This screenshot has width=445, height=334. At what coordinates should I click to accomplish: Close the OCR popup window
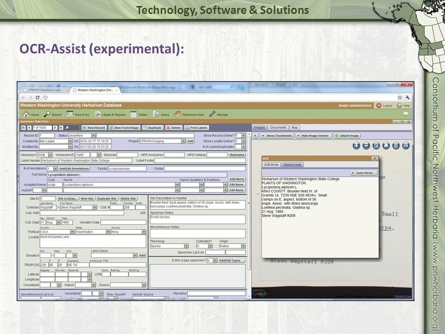point(375,159)
